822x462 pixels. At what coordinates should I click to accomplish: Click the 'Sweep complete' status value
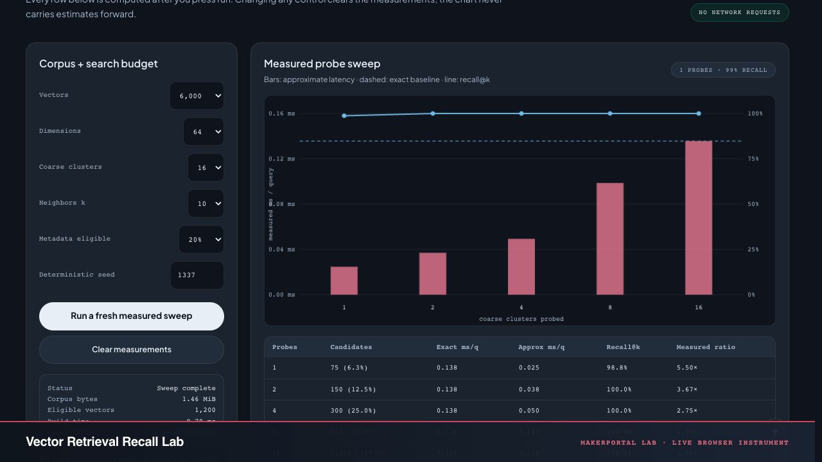coord(186,388)
